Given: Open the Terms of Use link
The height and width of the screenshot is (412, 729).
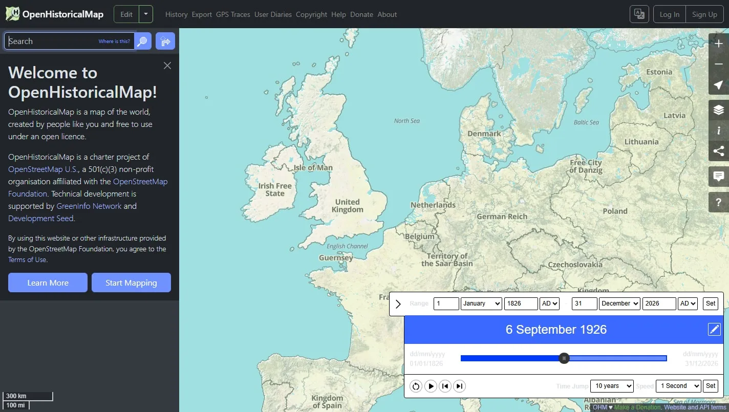Looking at the screenshot, I should coord(27,259).
